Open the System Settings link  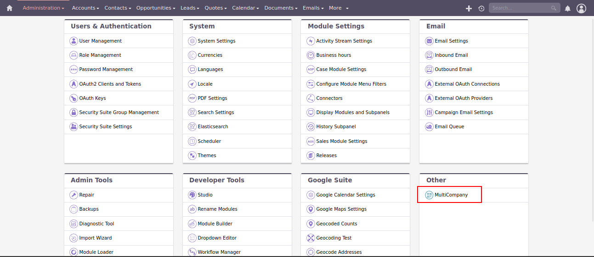pyautogui.click(x=216, y=41)
